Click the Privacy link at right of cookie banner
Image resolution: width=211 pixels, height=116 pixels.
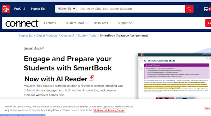207,108
